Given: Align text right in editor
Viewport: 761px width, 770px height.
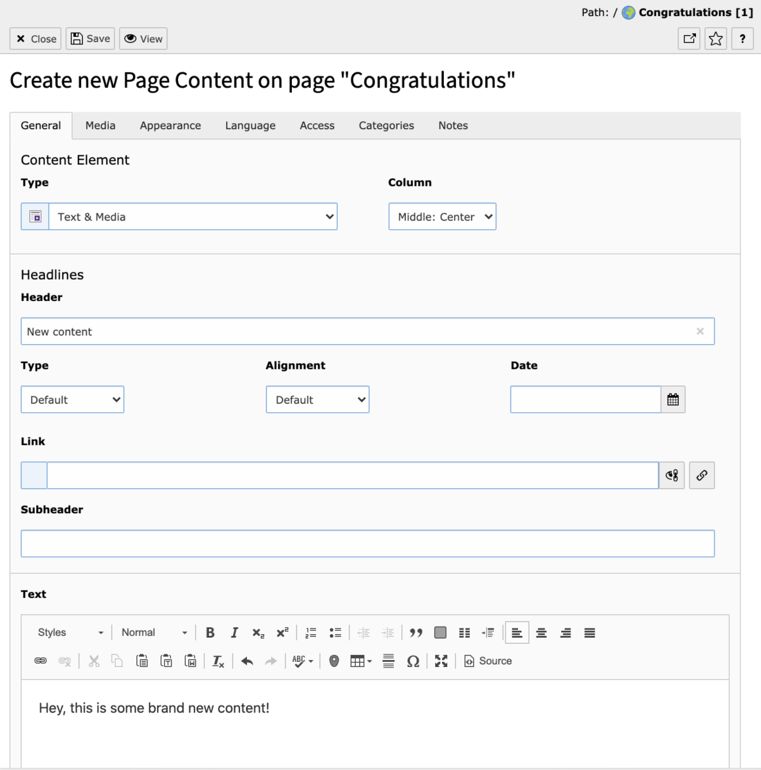Looking at the screenshot, I should [565, 632].
